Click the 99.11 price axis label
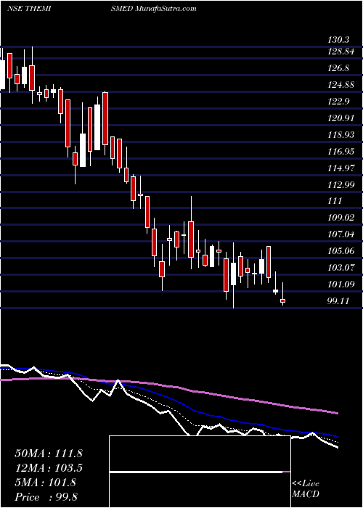The height and width of the screenshot is (508, 363). point(338,301)
